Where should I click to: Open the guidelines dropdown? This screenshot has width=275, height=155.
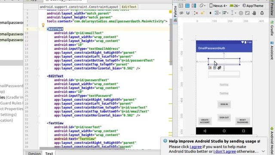click(x=233, y=13)
